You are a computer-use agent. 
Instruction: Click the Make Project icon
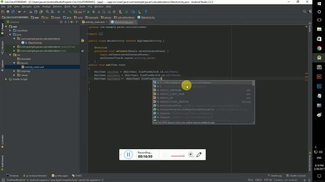tap(70, 12)
